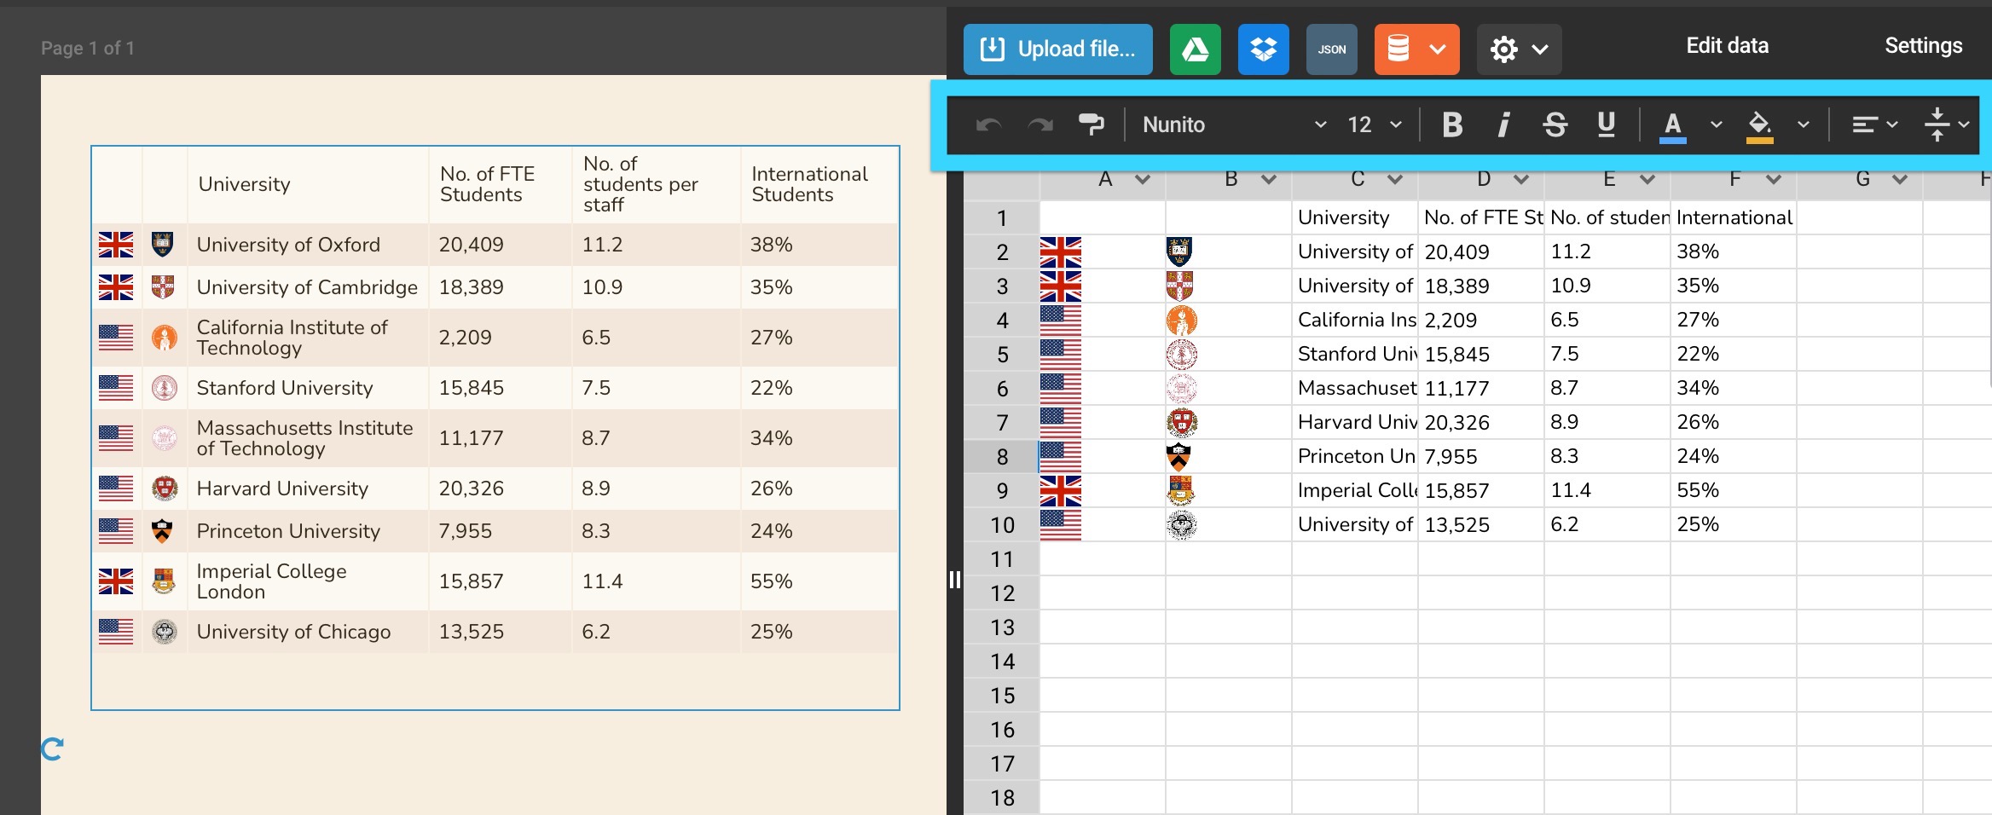Image resolution: width=1992 pixels, height=815 pixels.
Task: Select the paint format roller icon
Action: point(1091,125)
